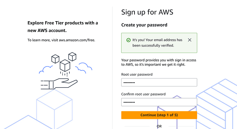The image size is (237, 129).
Task: Open the aws.amazon.com/free link text
Action: 77,40
